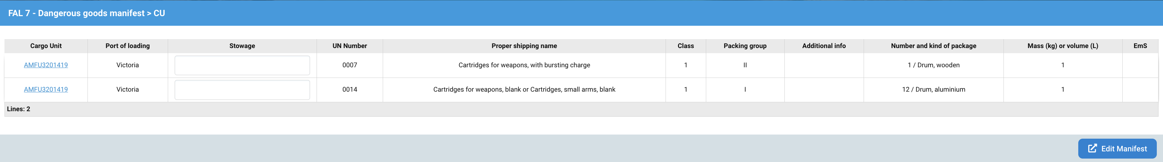1163x162 pixels.
Task: Select the Cartridges with bursting charge cell
Action: pos(524,65)
